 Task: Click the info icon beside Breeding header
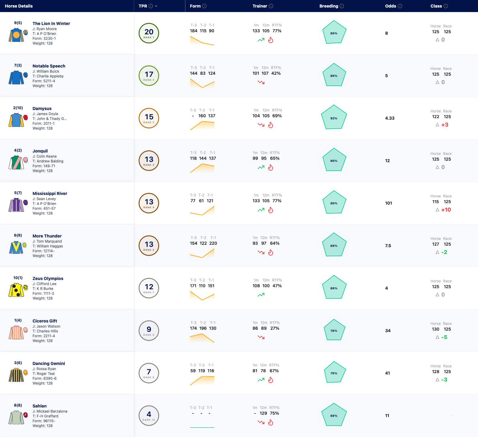(342, 6)
